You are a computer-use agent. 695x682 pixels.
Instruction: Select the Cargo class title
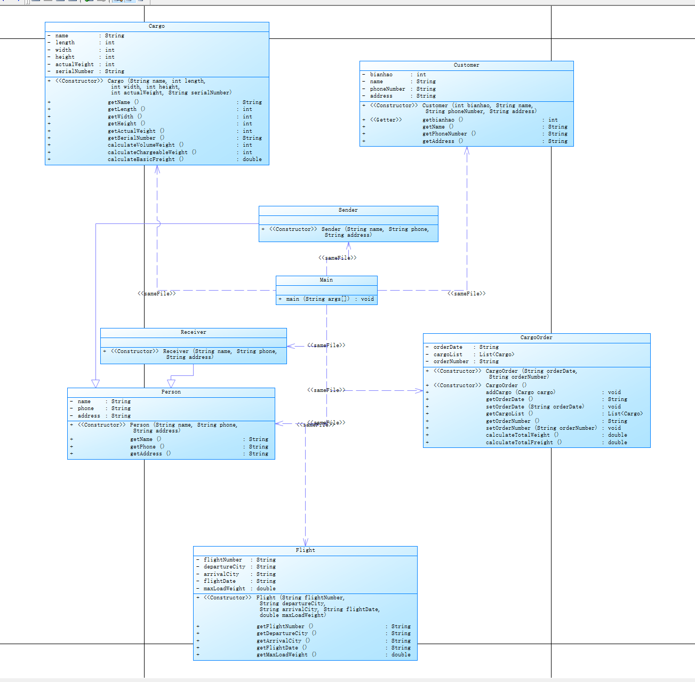(x=157, y=26)
